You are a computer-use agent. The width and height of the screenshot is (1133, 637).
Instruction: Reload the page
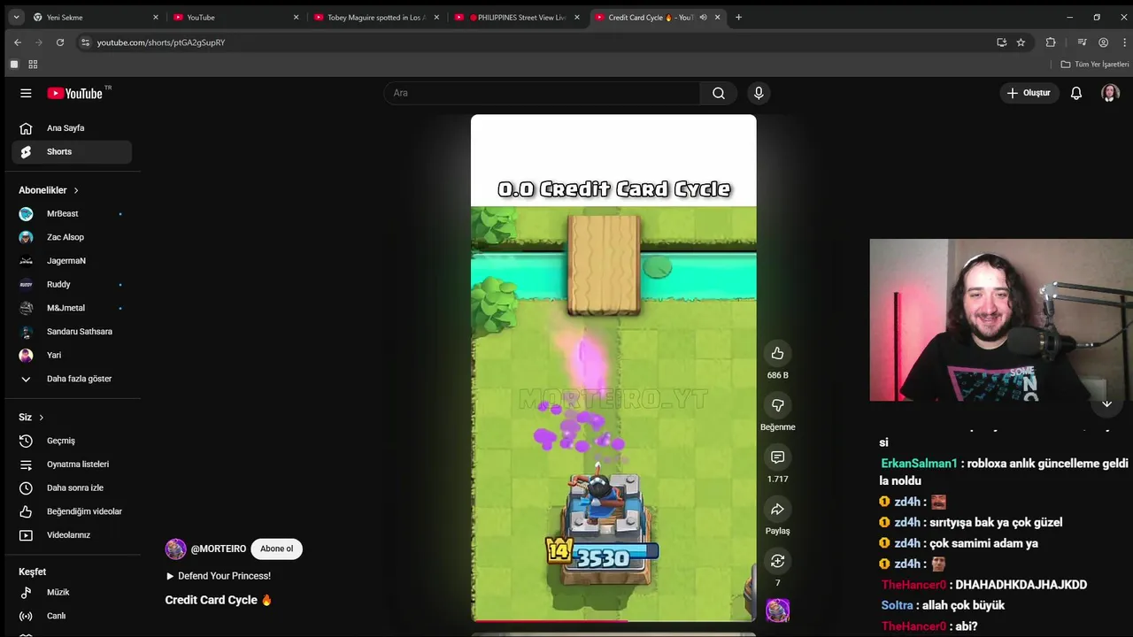point(60,42)
